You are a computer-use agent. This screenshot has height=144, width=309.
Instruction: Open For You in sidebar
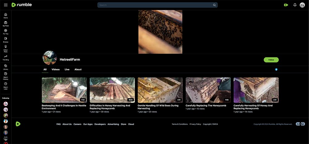6,32
